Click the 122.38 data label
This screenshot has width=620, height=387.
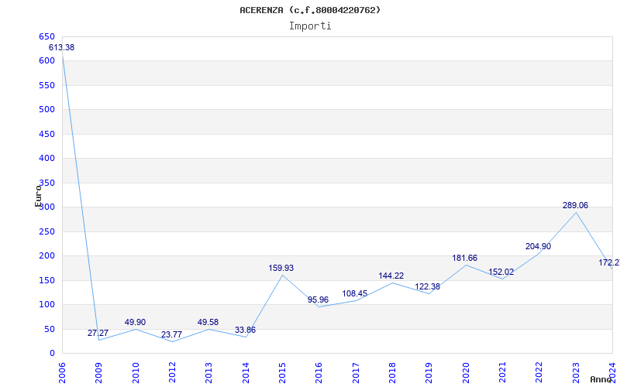point(428,287)
